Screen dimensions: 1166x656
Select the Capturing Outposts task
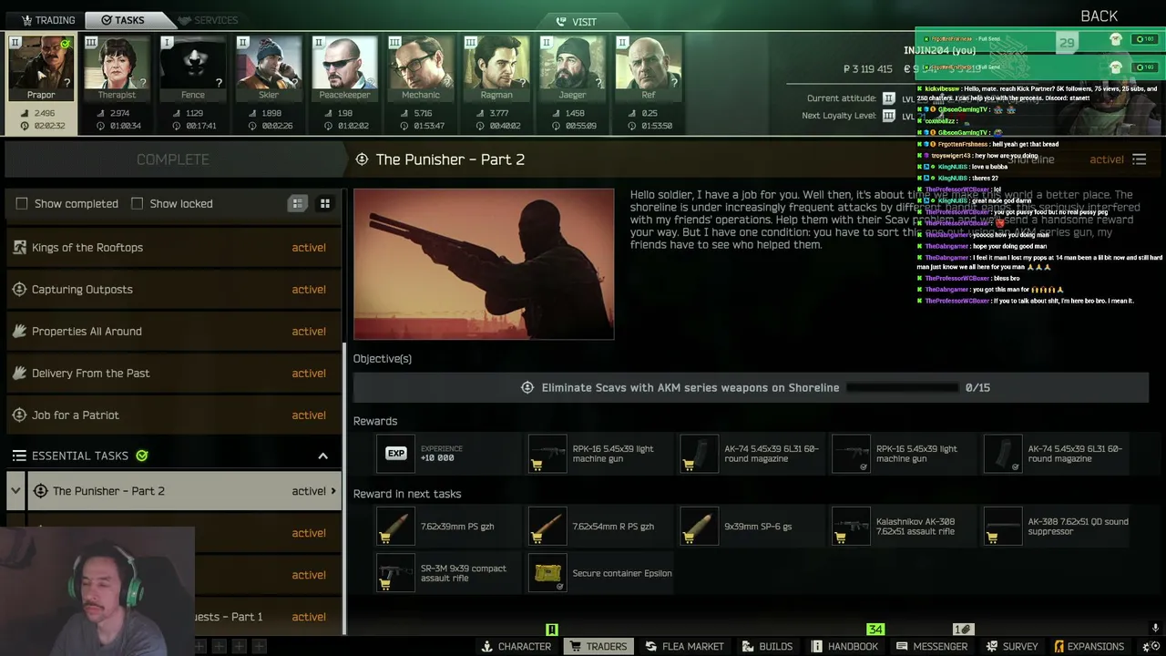(173, 290)
